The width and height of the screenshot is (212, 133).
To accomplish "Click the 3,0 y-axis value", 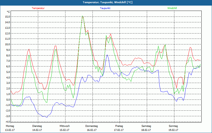I will (8, 83).
